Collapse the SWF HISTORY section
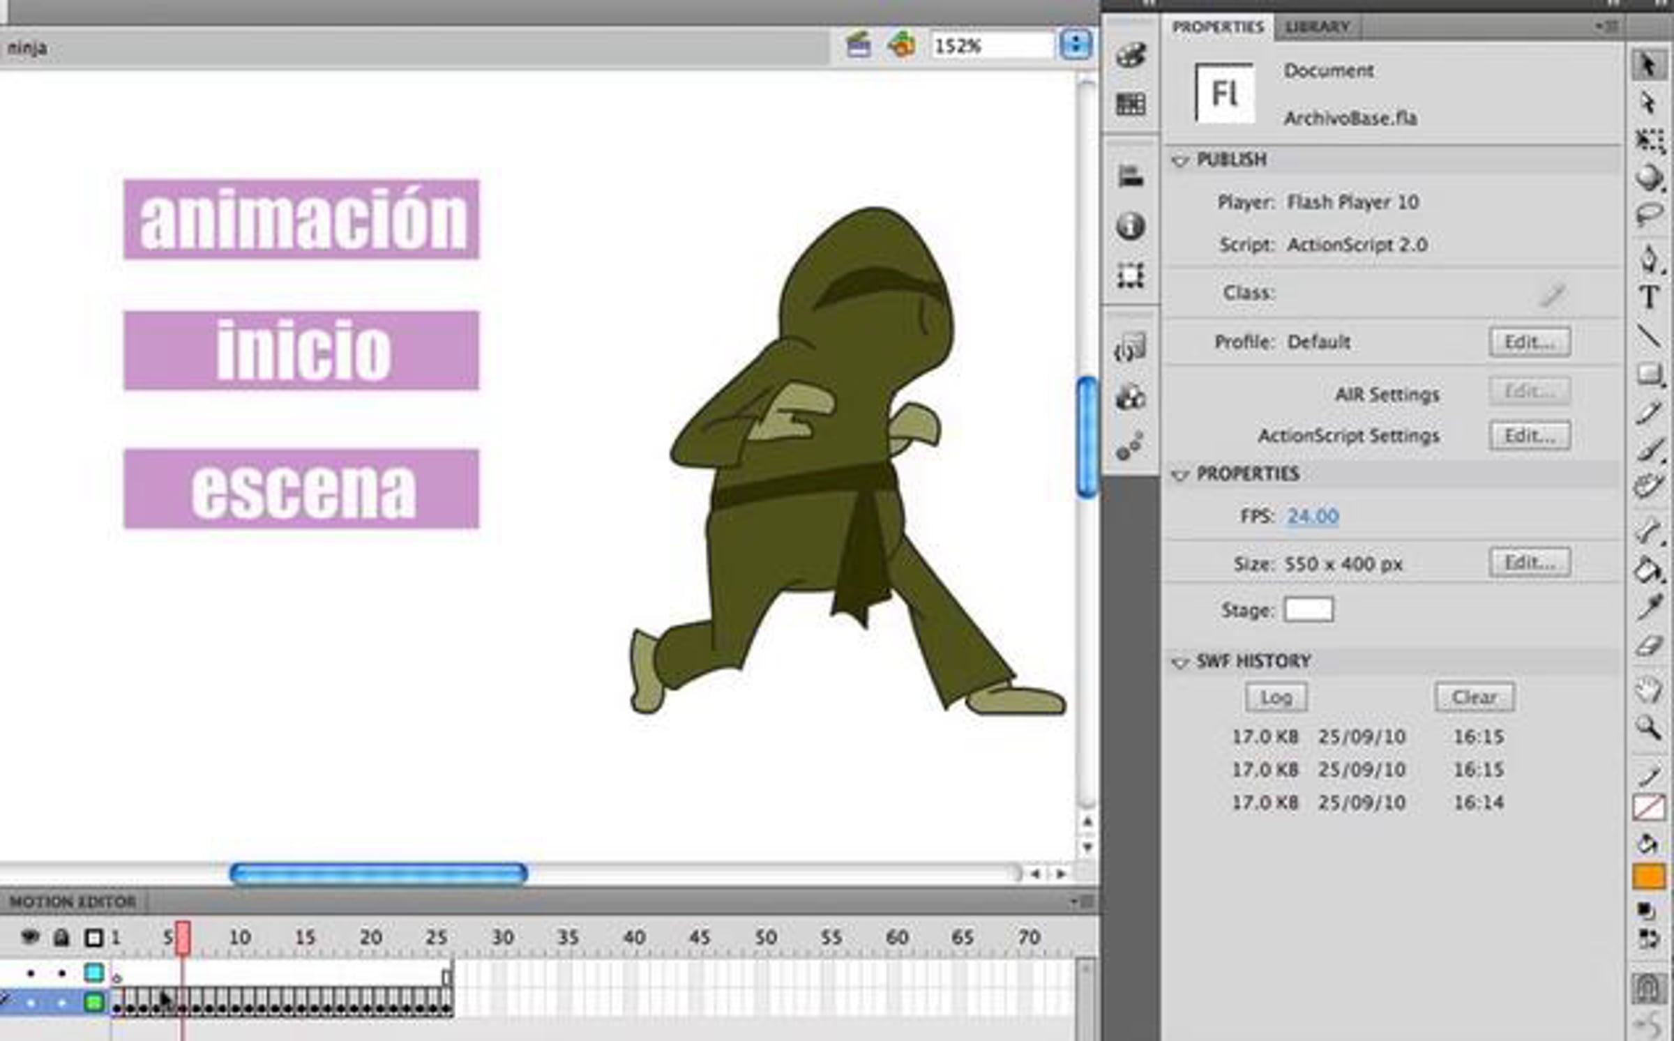This screenshot has width=1674, height=1041. [1180, 662]
